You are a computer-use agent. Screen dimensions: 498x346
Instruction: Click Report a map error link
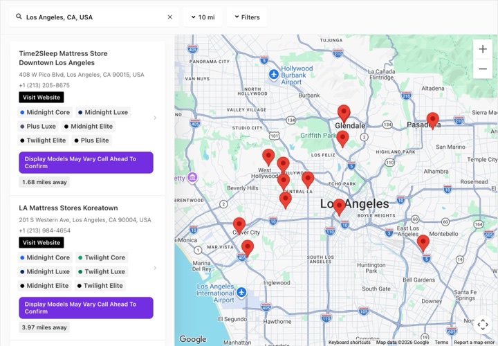[x=474, y=342]
